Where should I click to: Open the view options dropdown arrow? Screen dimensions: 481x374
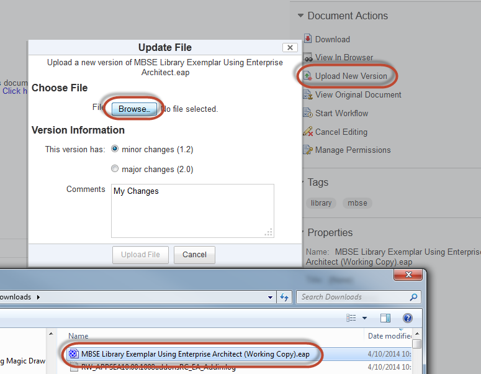pyautogui.click(x=365, y=318)
